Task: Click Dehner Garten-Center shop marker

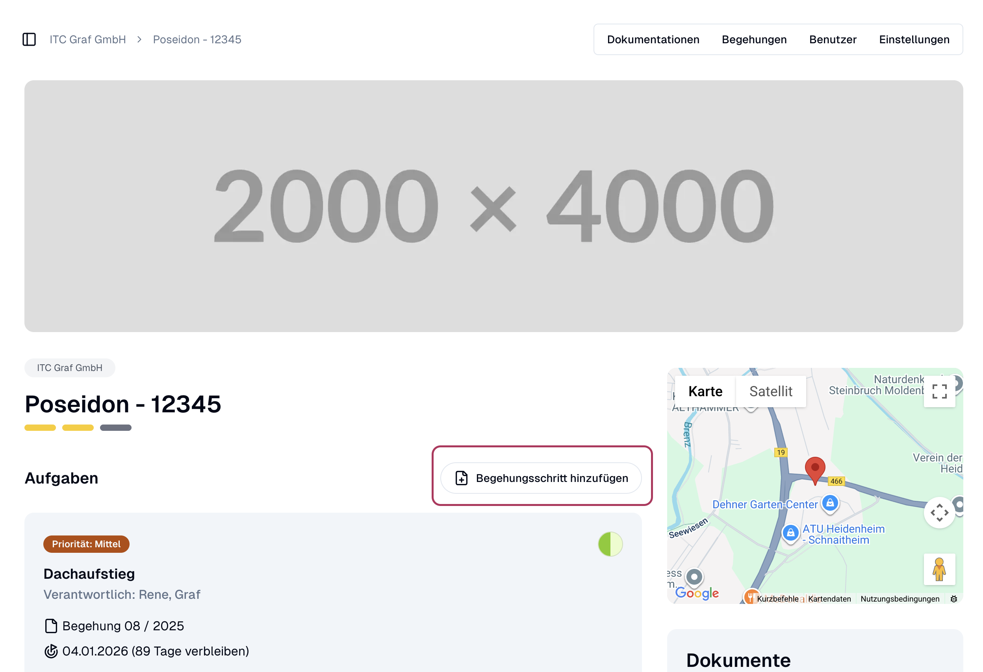Action: tap(830, 503)
